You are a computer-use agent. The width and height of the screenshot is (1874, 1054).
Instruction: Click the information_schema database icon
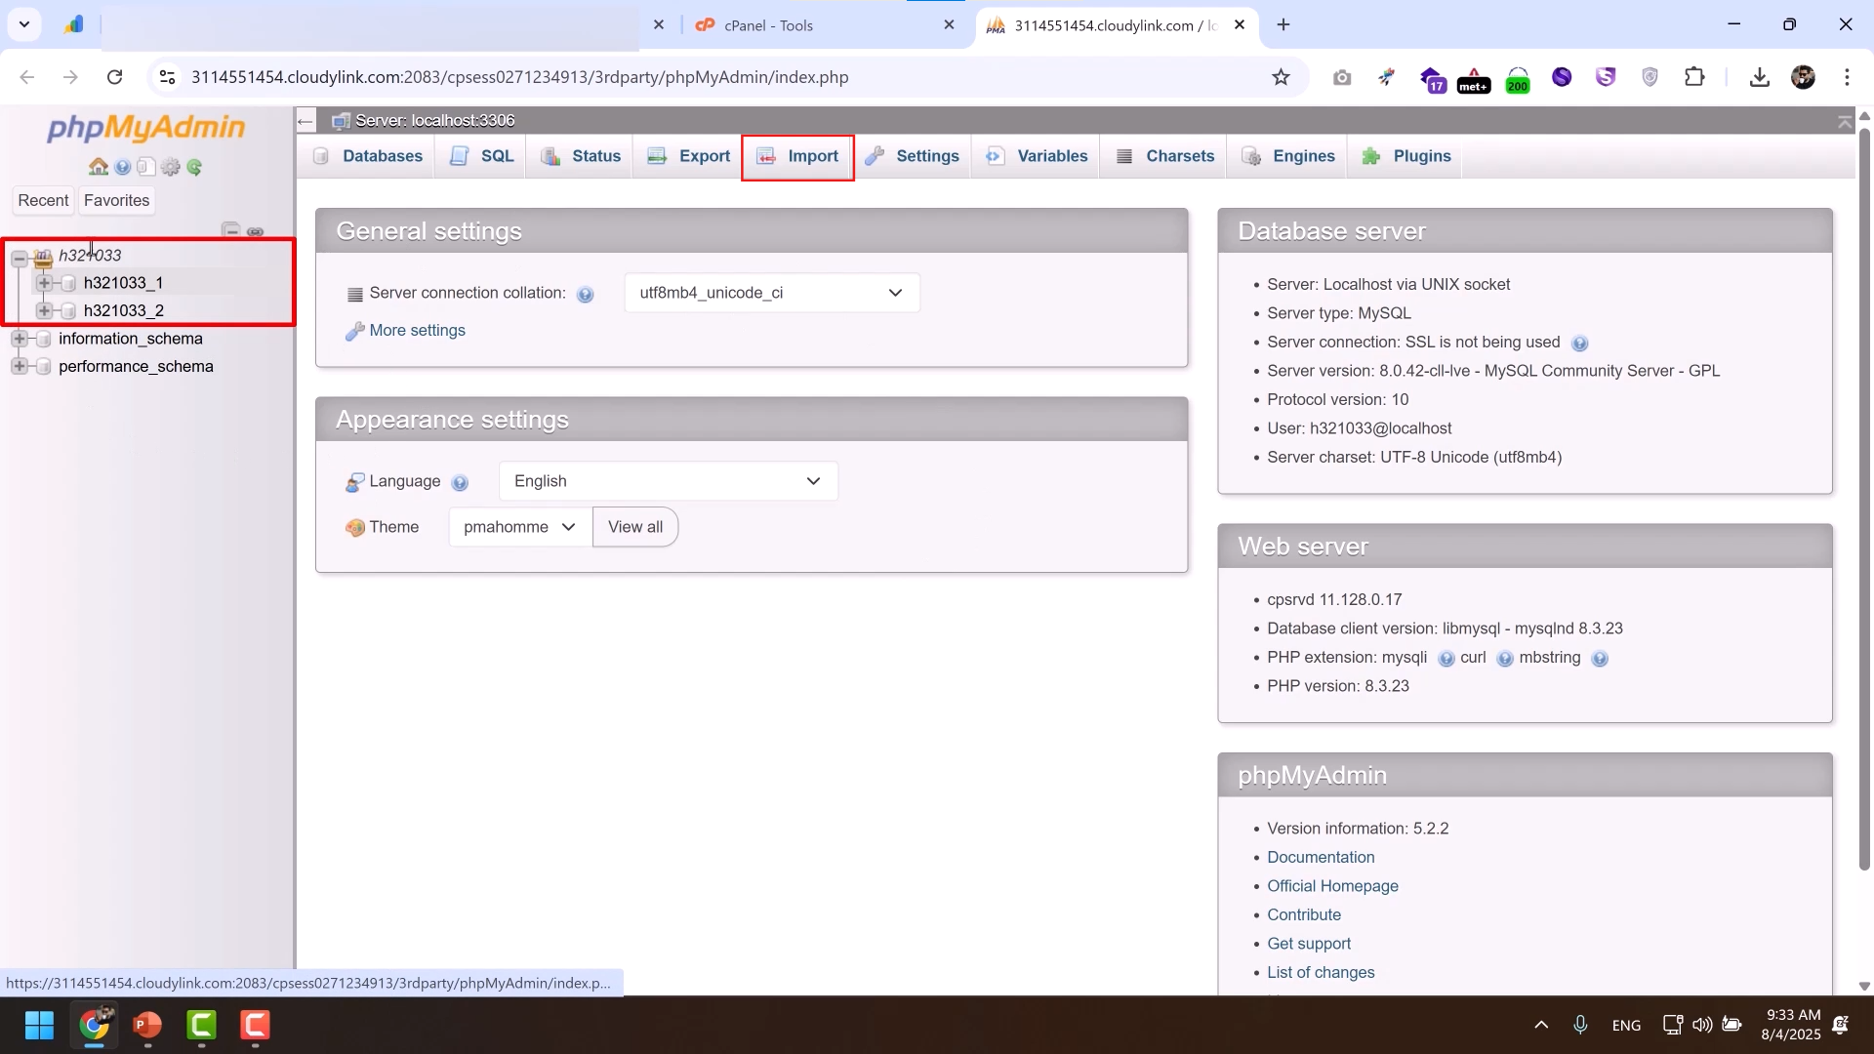pos(43,339)
